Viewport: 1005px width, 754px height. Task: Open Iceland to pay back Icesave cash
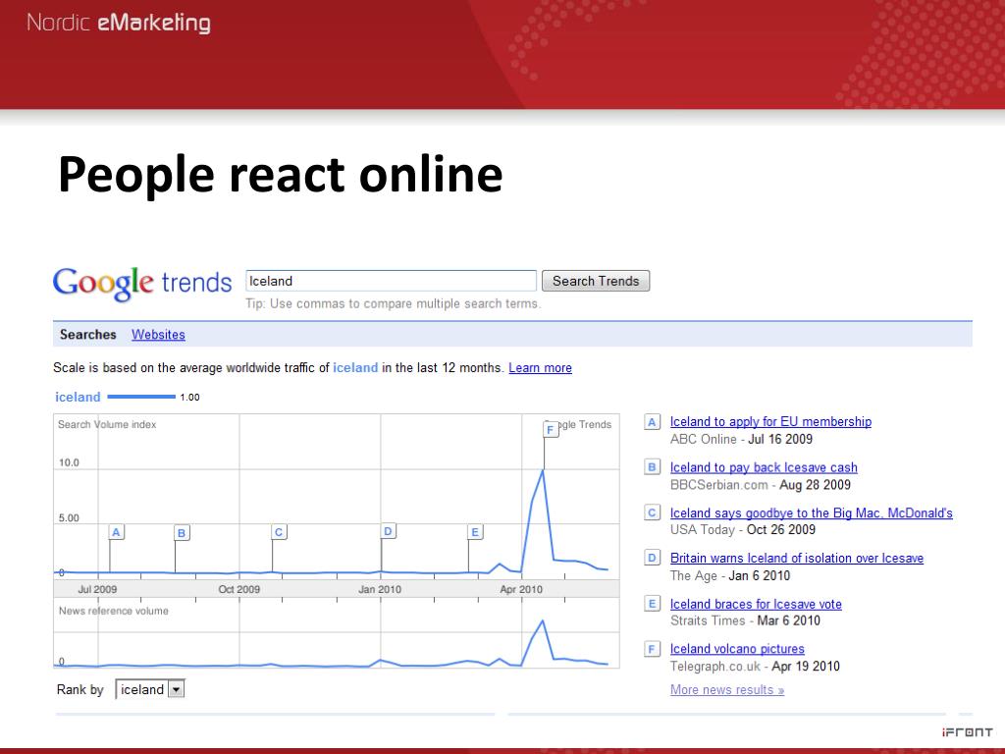pyautogui.click(x=764, y=467)
